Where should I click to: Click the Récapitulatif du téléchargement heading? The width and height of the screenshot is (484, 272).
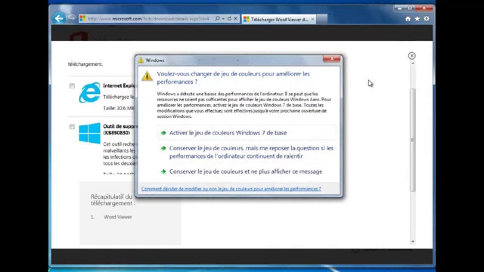coord(113,200)
